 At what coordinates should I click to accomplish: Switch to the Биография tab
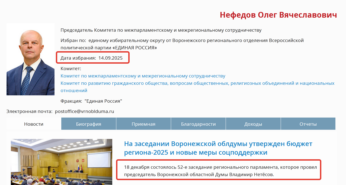click(88, 124)
